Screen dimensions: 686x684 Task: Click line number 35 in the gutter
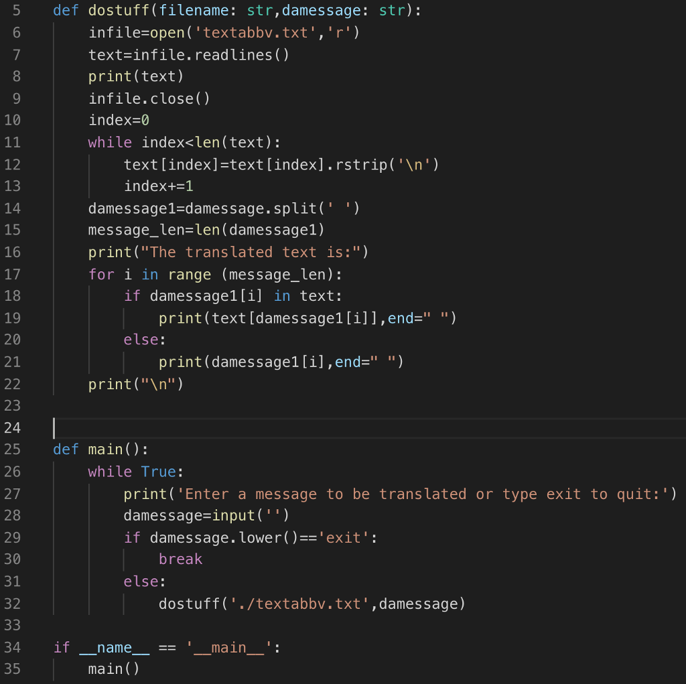pos(12,669)
